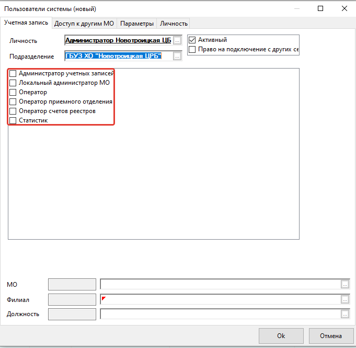Open the Подразделение lookup ellipsis button

tap(177, 56)
